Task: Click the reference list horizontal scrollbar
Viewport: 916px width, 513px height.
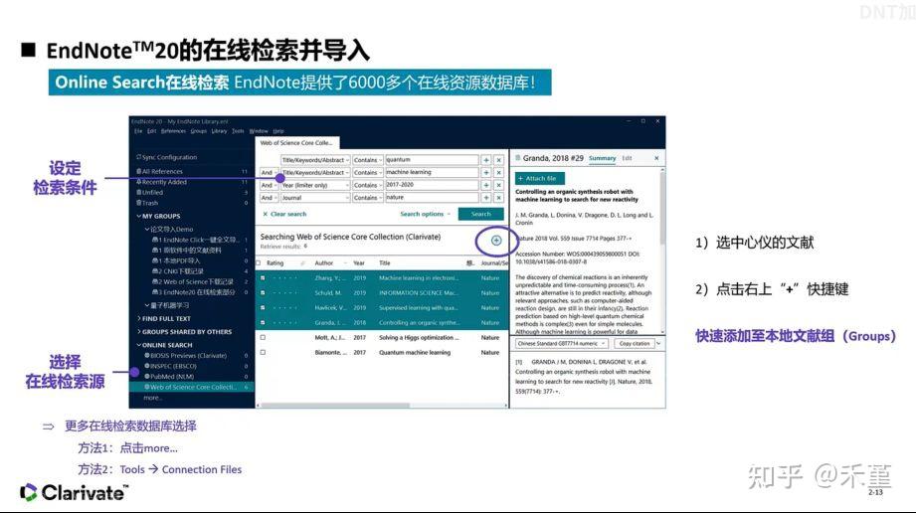Action: click(335, 405)
